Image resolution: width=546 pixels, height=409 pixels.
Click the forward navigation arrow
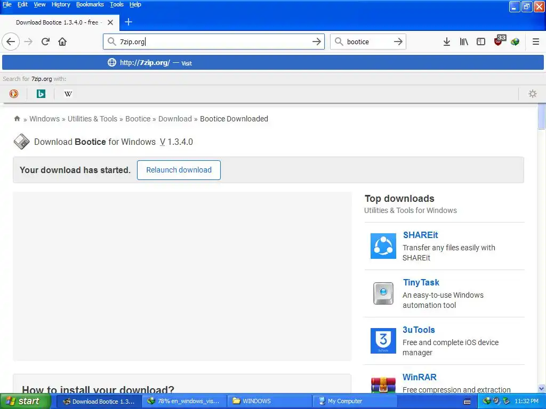pyautogui.click(x=28, y=42)
